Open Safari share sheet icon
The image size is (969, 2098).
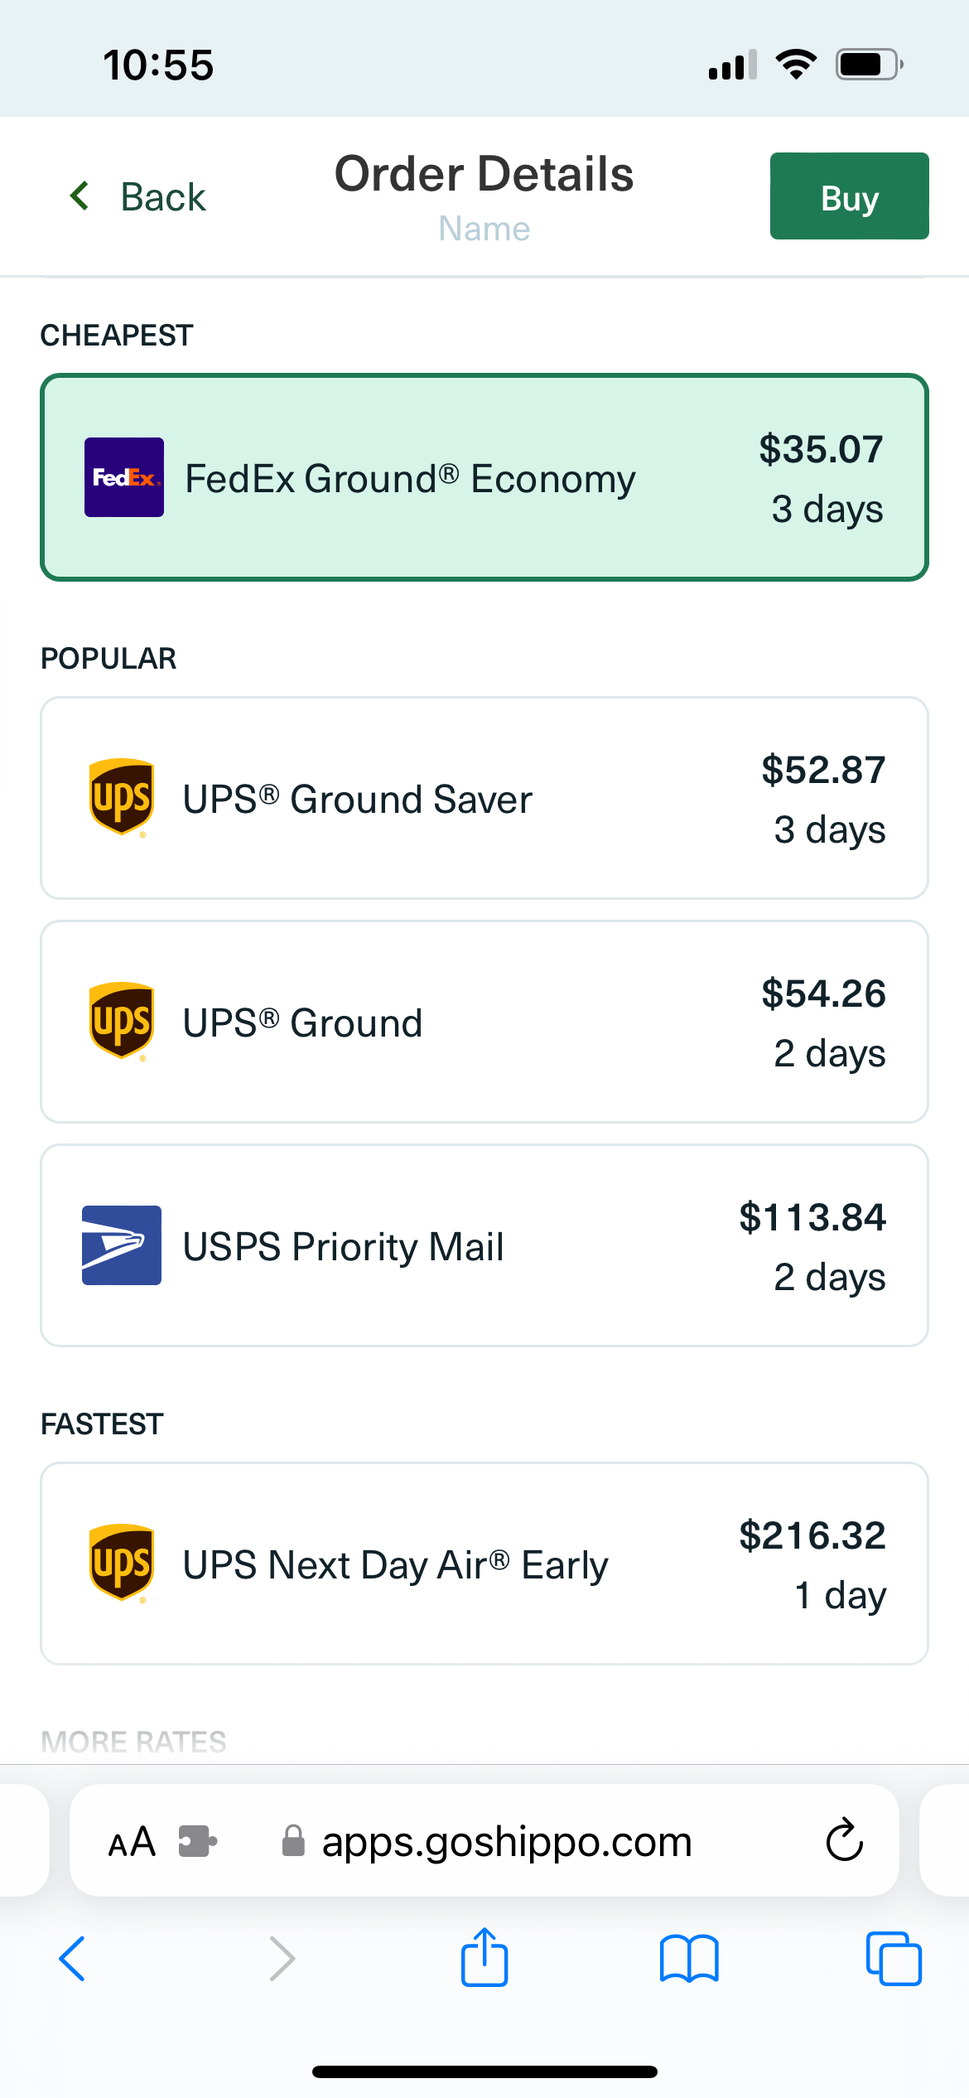click(x=485, y=1957)
